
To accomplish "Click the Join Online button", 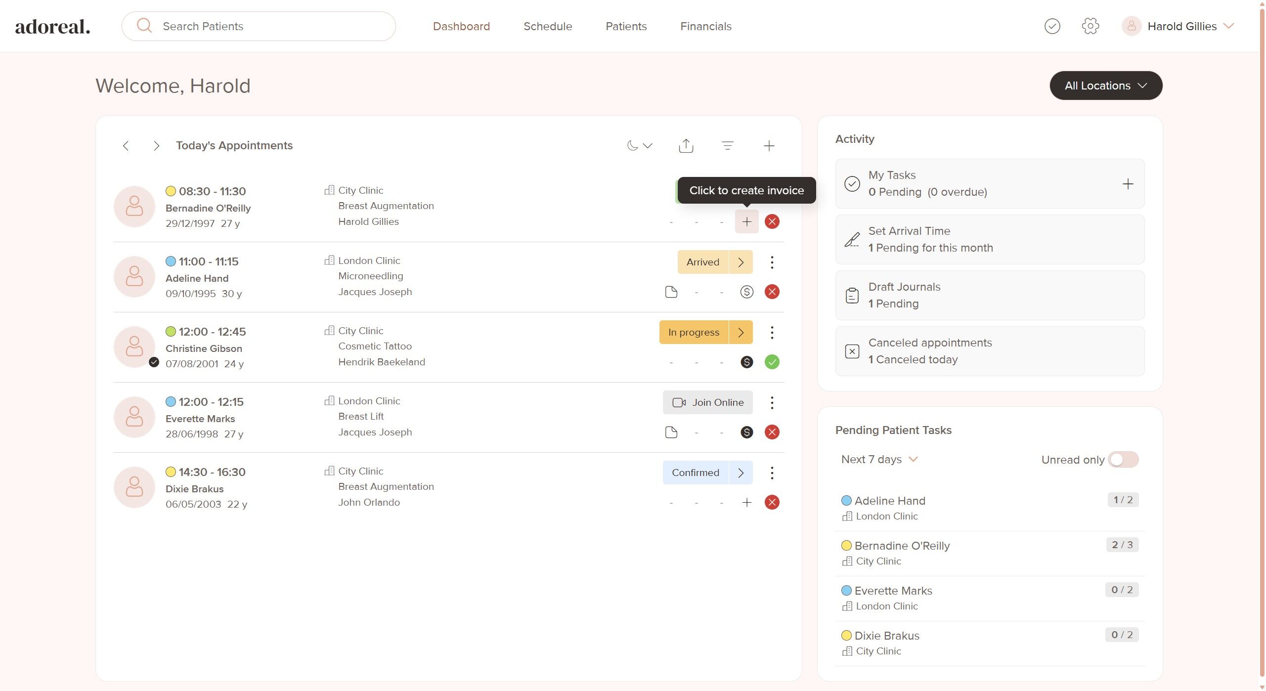I will (707, 403).
